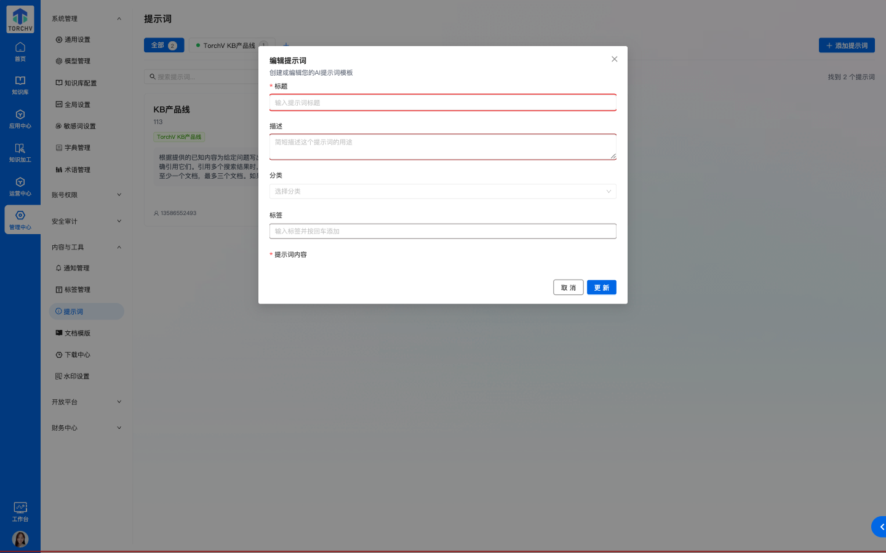Open the 选择分类 category dropdown
This screenshot has width=886, height=553.
tap(442, 191)
